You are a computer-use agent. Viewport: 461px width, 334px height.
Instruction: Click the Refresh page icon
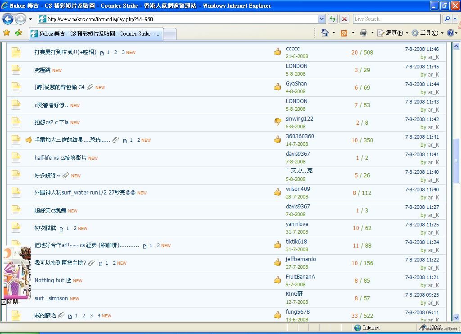tap(333, 19)
